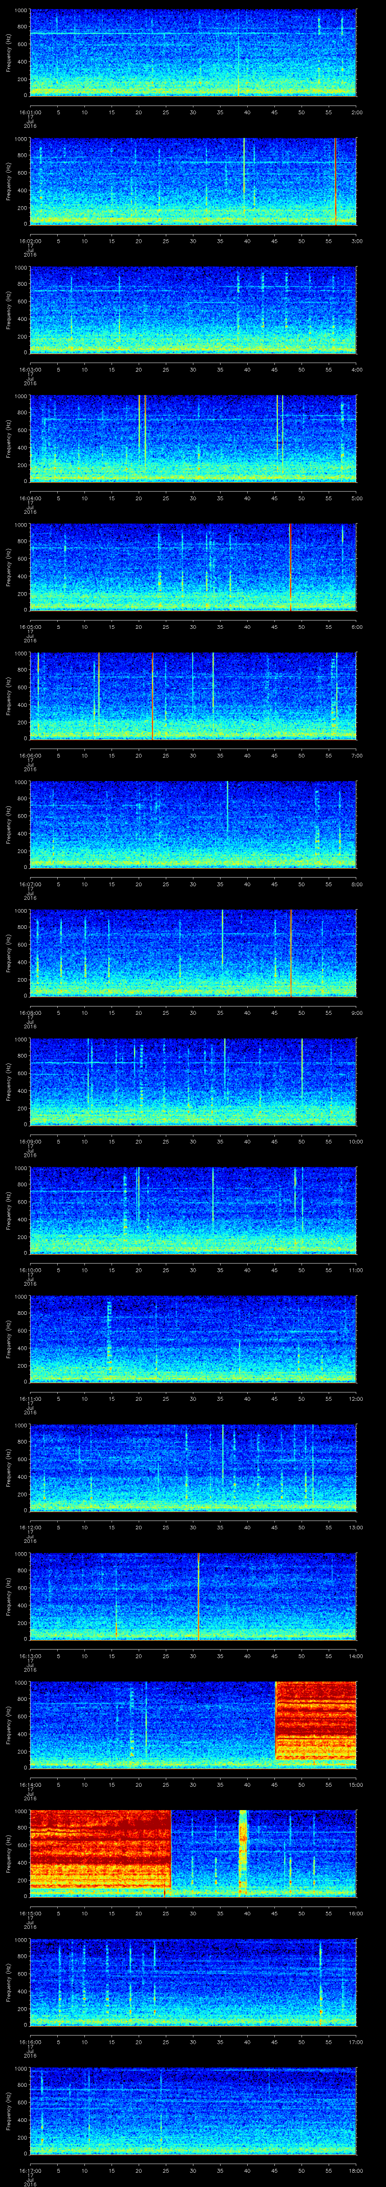Select the 14:00 end time label
The width and height of the screenshot is (386, 2187).
pos(355,1656)
